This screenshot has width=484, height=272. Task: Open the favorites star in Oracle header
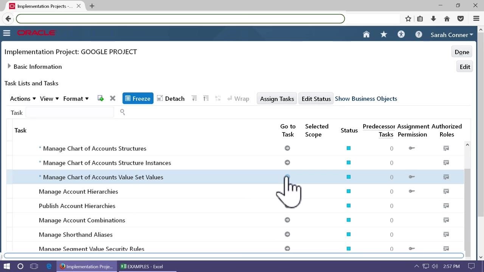point(383,34)
